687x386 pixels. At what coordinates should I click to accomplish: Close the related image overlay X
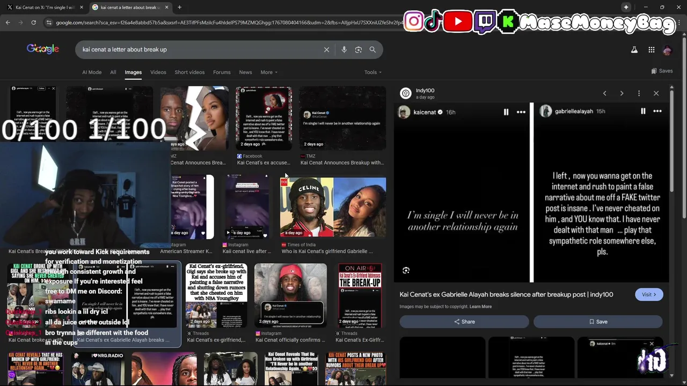click(x=652, y=344)
